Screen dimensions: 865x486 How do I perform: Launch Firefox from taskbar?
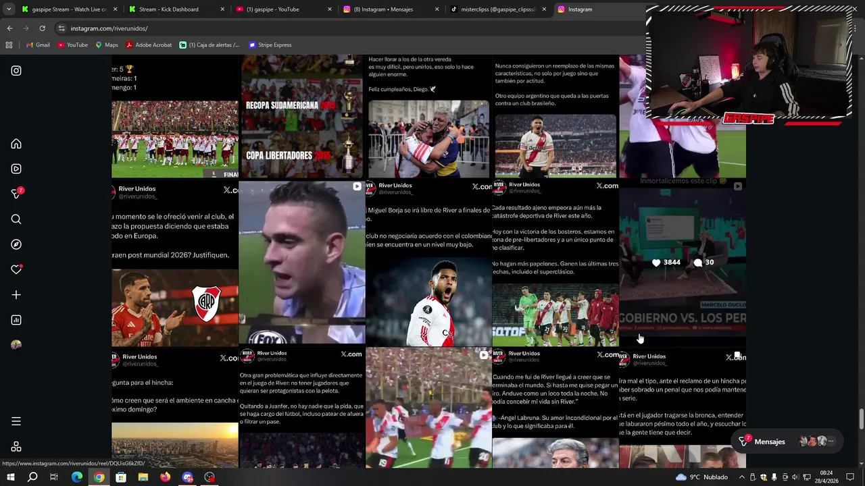(x=166, y=477)
